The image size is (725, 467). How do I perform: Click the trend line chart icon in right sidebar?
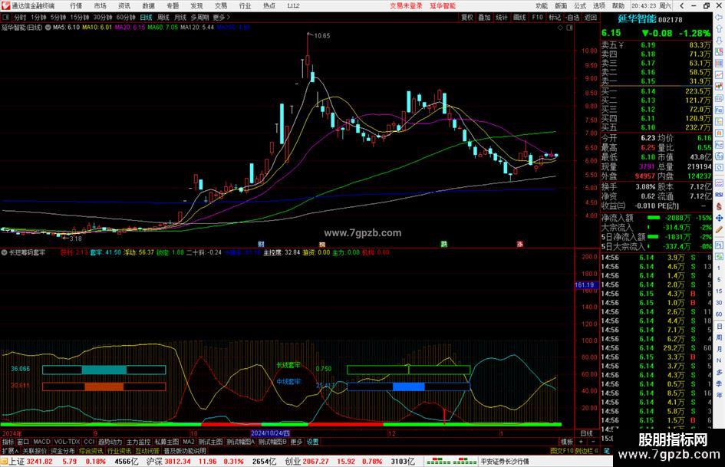pyautogui.click(x=719, y=74)
